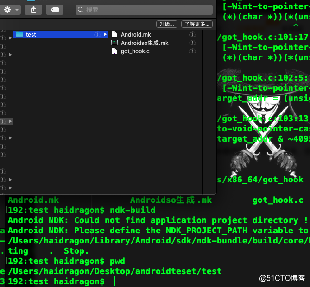
Task: Click the ndk-build command text in terminal
Action: point(133,210)
